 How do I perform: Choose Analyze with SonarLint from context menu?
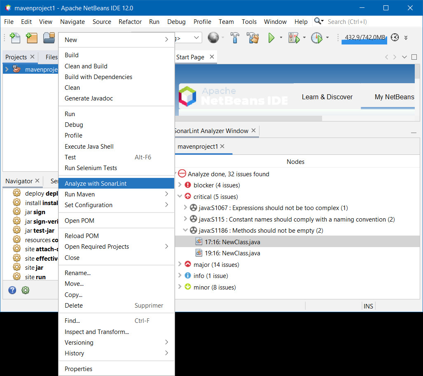(x=116, y=183)
